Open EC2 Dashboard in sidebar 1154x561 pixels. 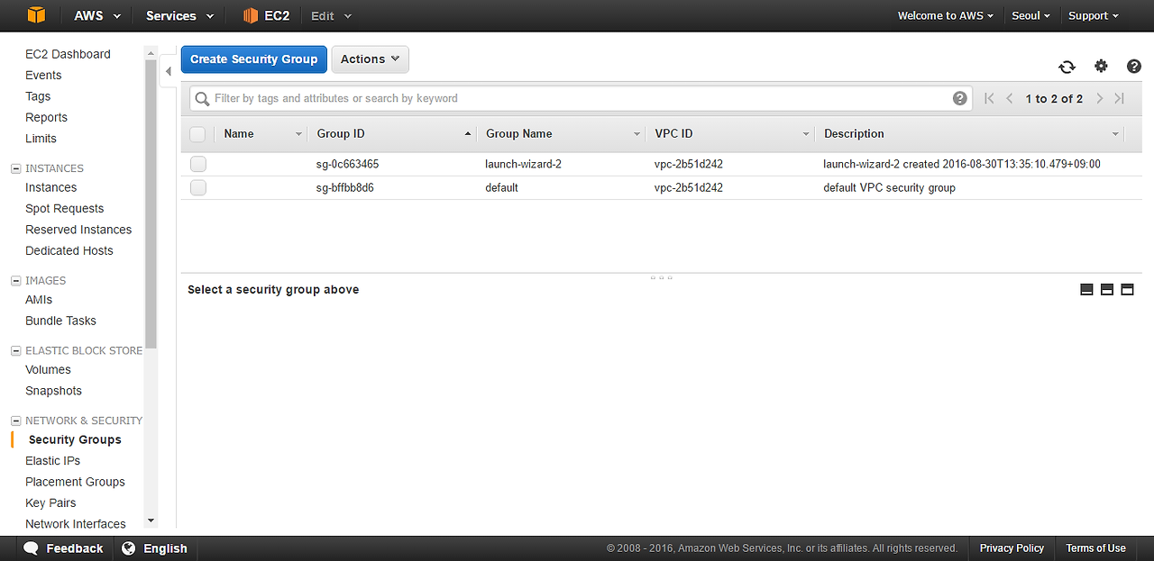point(68,54)
